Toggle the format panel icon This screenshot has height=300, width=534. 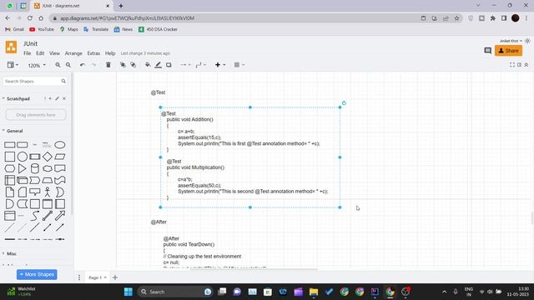point(519,65)
